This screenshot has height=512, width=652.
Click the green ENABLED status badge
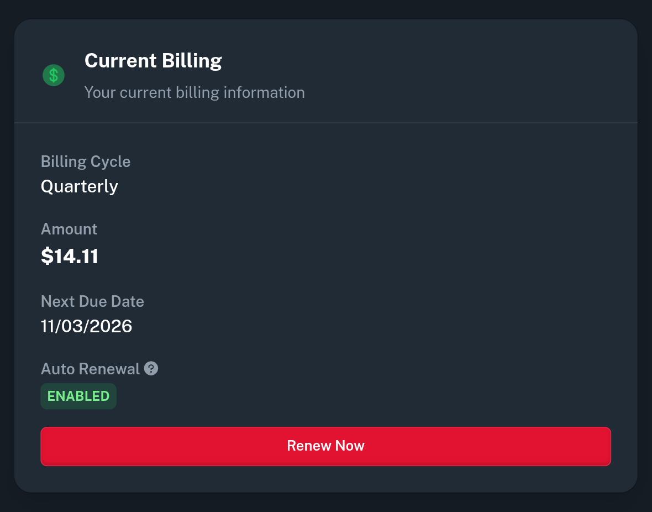[78, 396]
